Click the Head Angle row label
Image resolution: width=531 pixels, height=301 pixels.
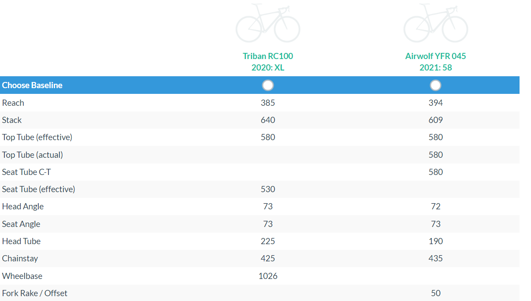[x=23, y=206]
